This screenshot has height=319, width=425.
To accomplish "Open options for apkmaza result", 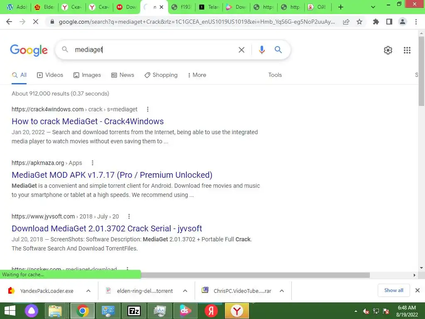I will point(93,163).
